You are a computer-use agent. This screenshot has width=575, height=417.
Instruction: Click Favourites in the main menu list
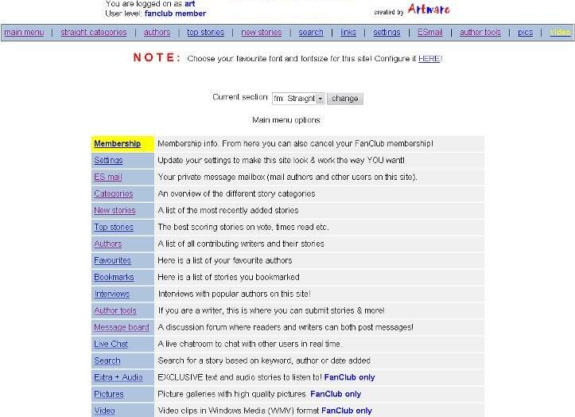pyautogui.click(x=112, y=261)
